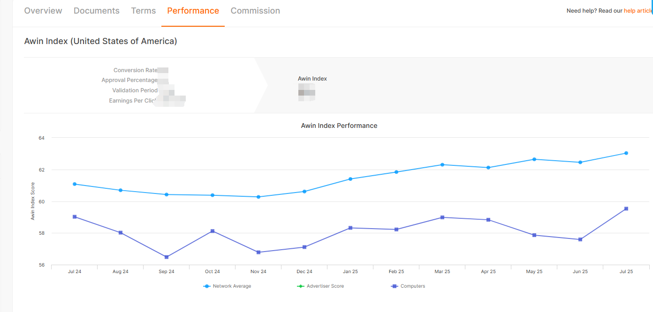Click Network Average data point for Jul 24
This screenshot has height=312, width=653.
click(75, 184)
